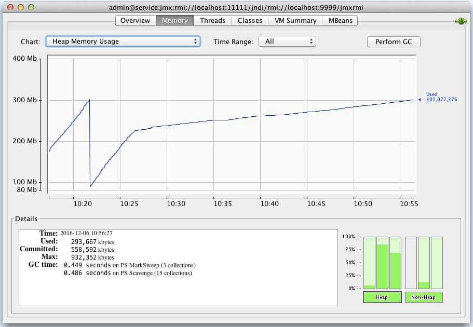Expand the Time Range dropdown

pyautogui.click(x=287, y=42)
